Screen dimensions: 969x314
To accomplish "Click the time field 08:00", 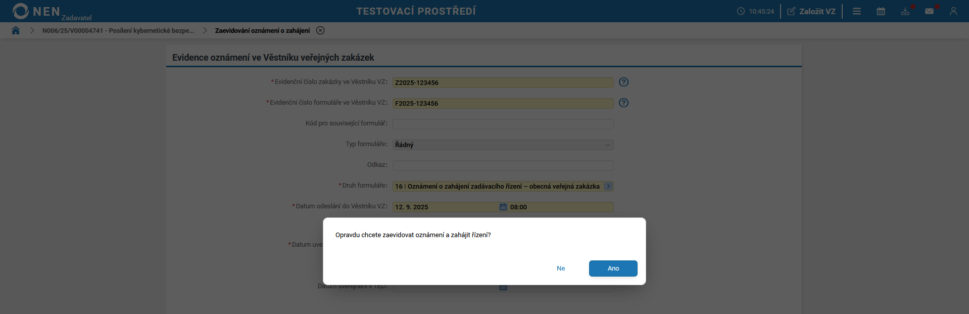I will [x=561, y=207].
